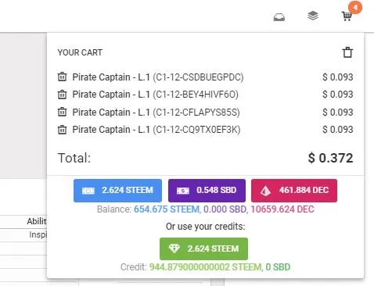
Task: Pay with 461.884 DEC button
Action: click(x=294, y=191)
